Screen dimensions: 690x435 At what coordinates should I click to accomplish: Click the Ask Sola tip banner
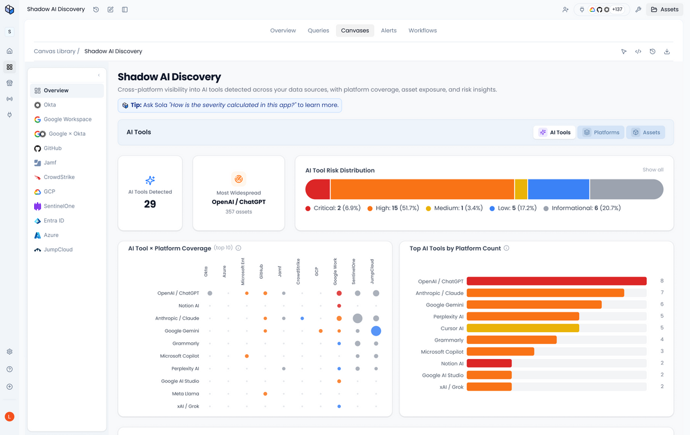tap(230, 105)
